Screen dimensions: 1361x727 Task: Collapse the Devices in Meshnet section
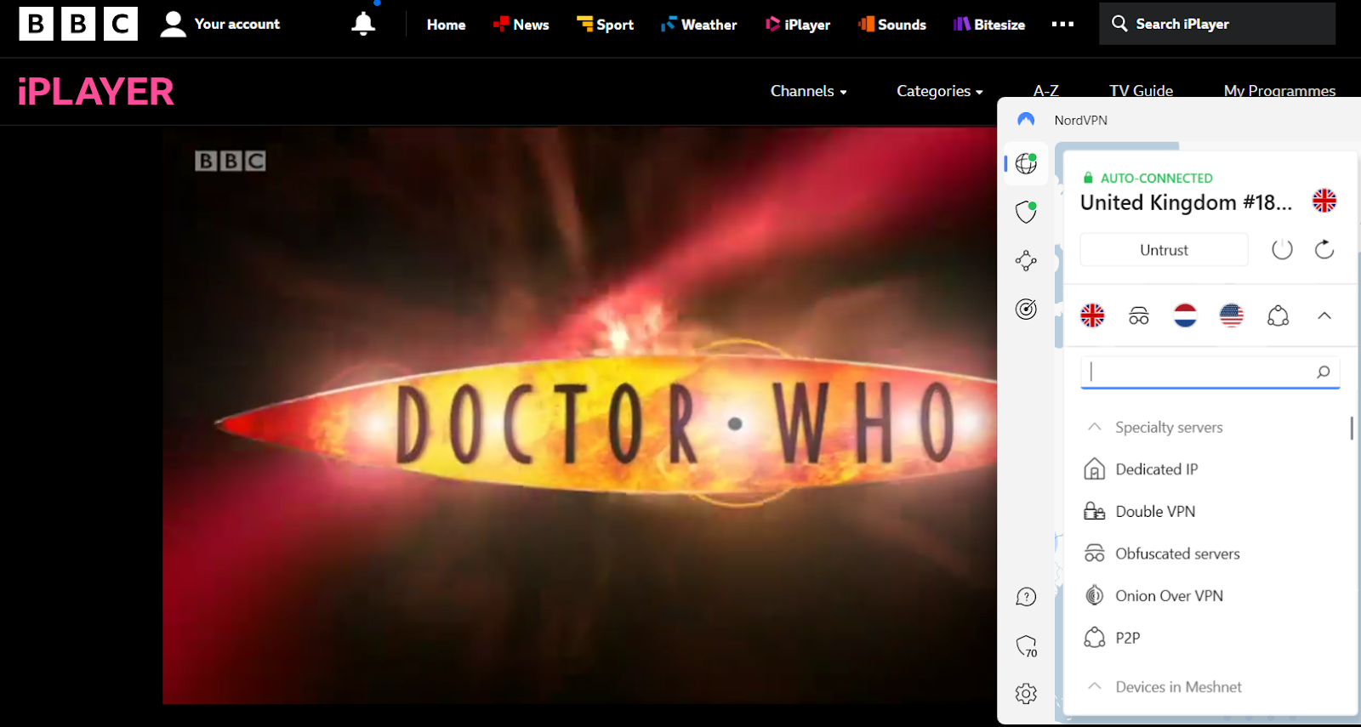(1095, 686)
